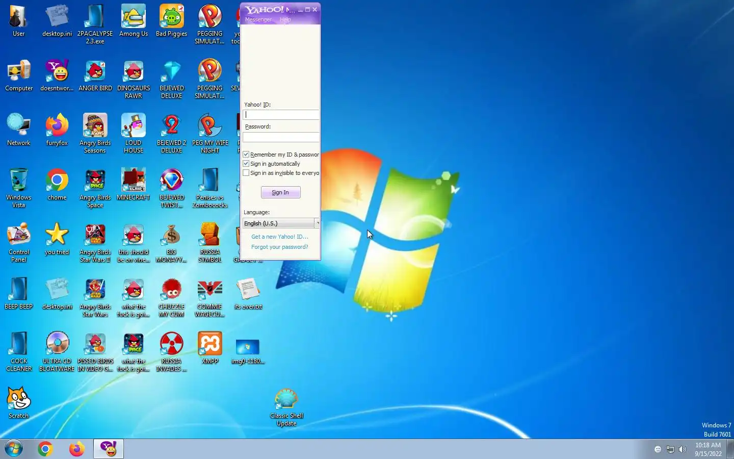Open the Windows Start menu
The width and height of the screenshot is (734, 459).
coord(14,449)
